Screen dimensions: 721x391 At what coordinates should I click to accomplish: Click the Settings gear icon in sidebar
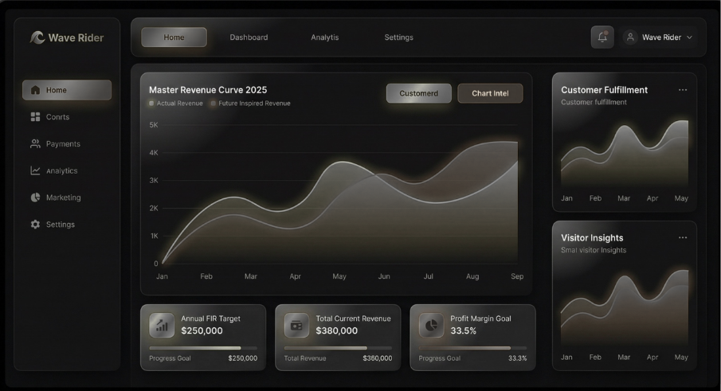coord(35,225)
